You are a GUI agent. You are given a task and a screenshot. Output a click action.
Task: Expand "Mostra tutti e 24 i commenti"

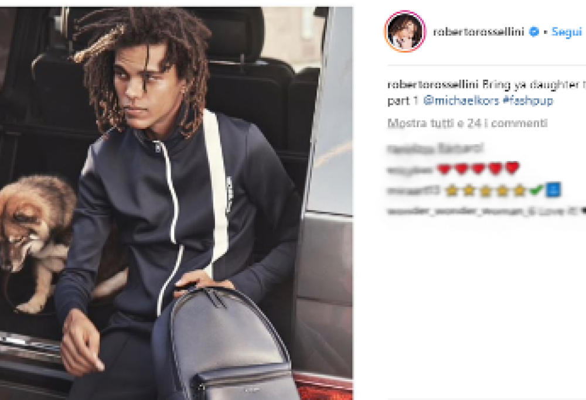467,123
